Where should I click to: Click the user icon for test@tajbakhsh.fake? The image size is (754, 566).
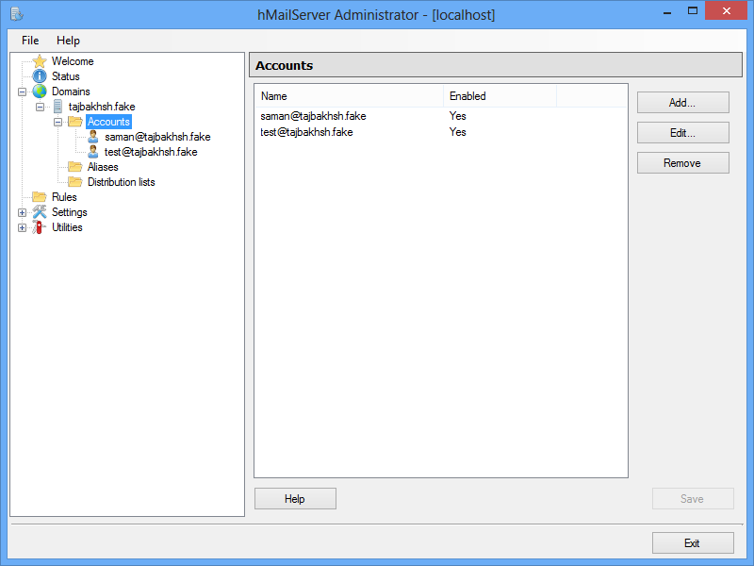coord(93,152)
